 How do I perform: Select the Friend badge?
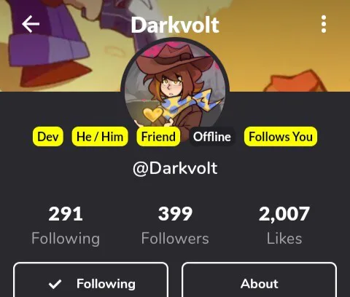coord(158,137)
